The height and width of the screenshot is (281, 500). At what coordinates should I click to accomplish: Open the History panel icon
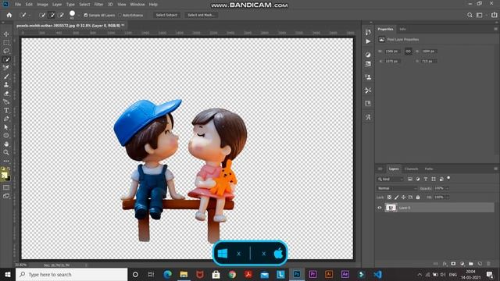[x=368, y=32]
